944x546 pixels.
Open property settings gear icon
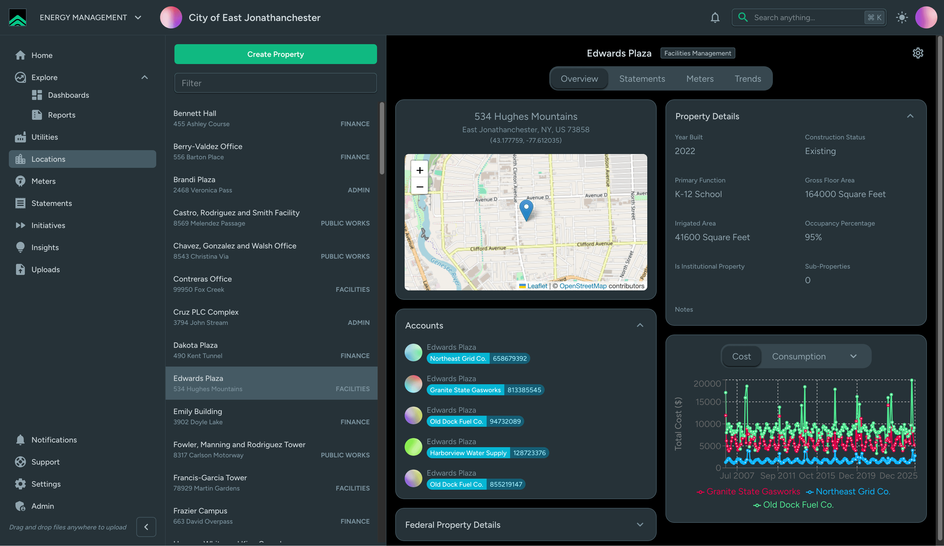point(918,53)
